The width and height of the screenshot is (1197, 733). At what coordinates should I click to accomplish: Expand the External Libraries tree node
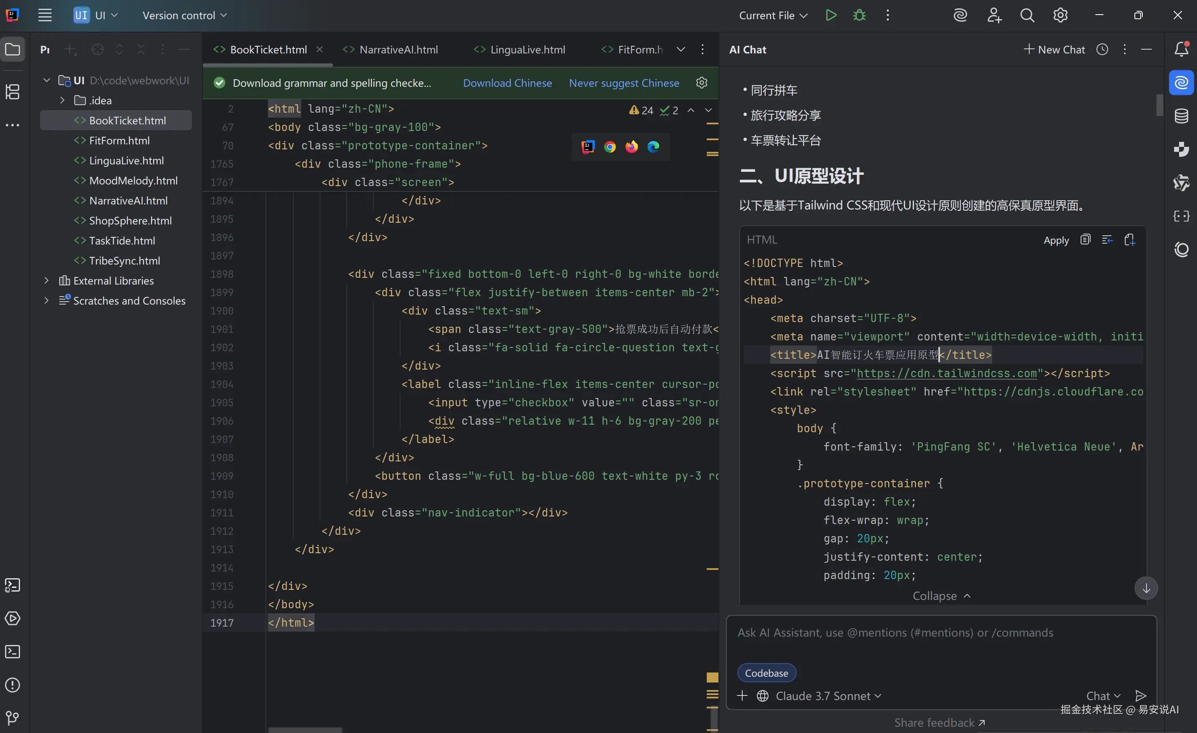(x=47, y=280)
